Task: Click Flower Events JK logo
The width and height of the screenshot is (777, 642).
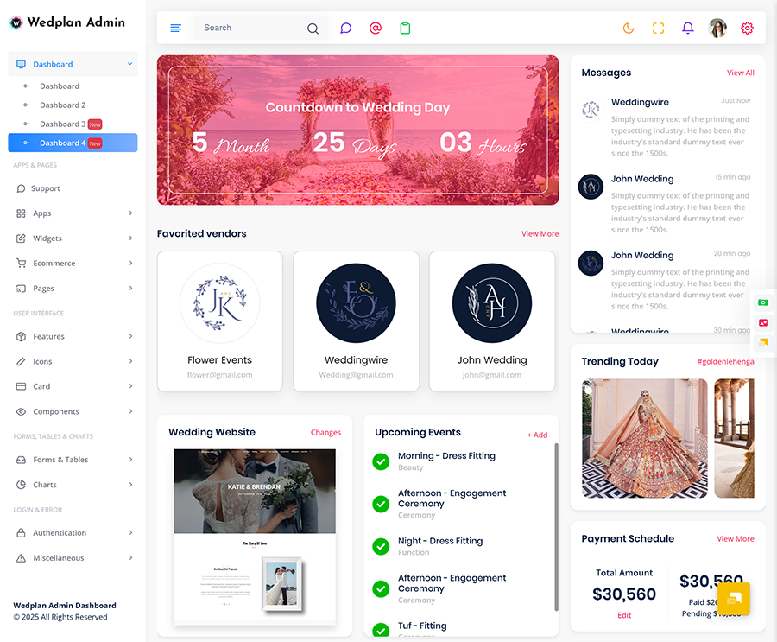Action: coord(219,303)
